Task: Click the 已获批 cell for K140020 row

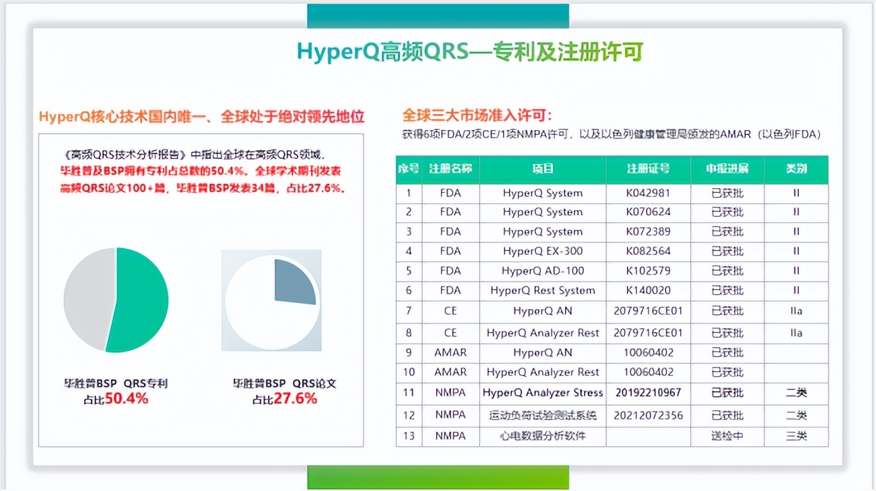Action: (727, 290)
